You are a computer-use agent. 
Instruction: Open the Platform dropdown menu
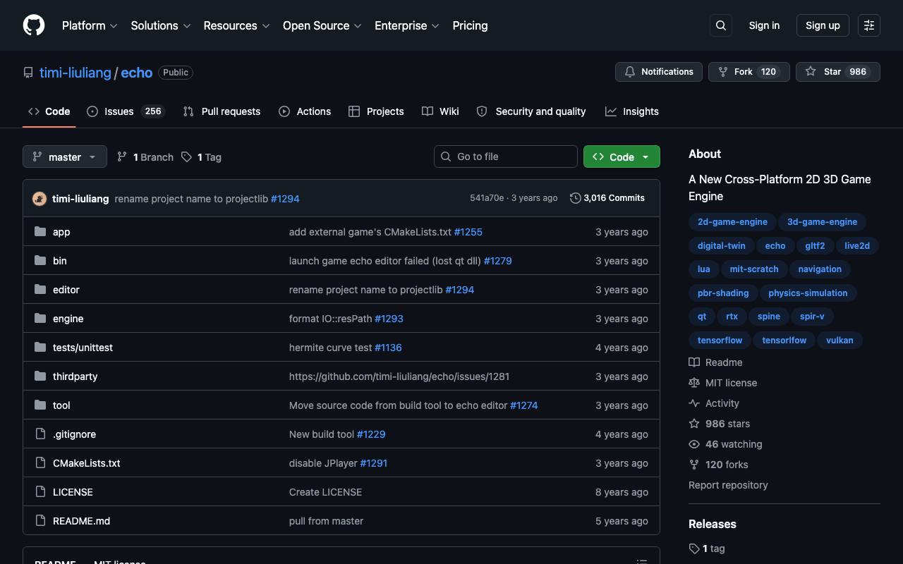click(x=90, y=25)
